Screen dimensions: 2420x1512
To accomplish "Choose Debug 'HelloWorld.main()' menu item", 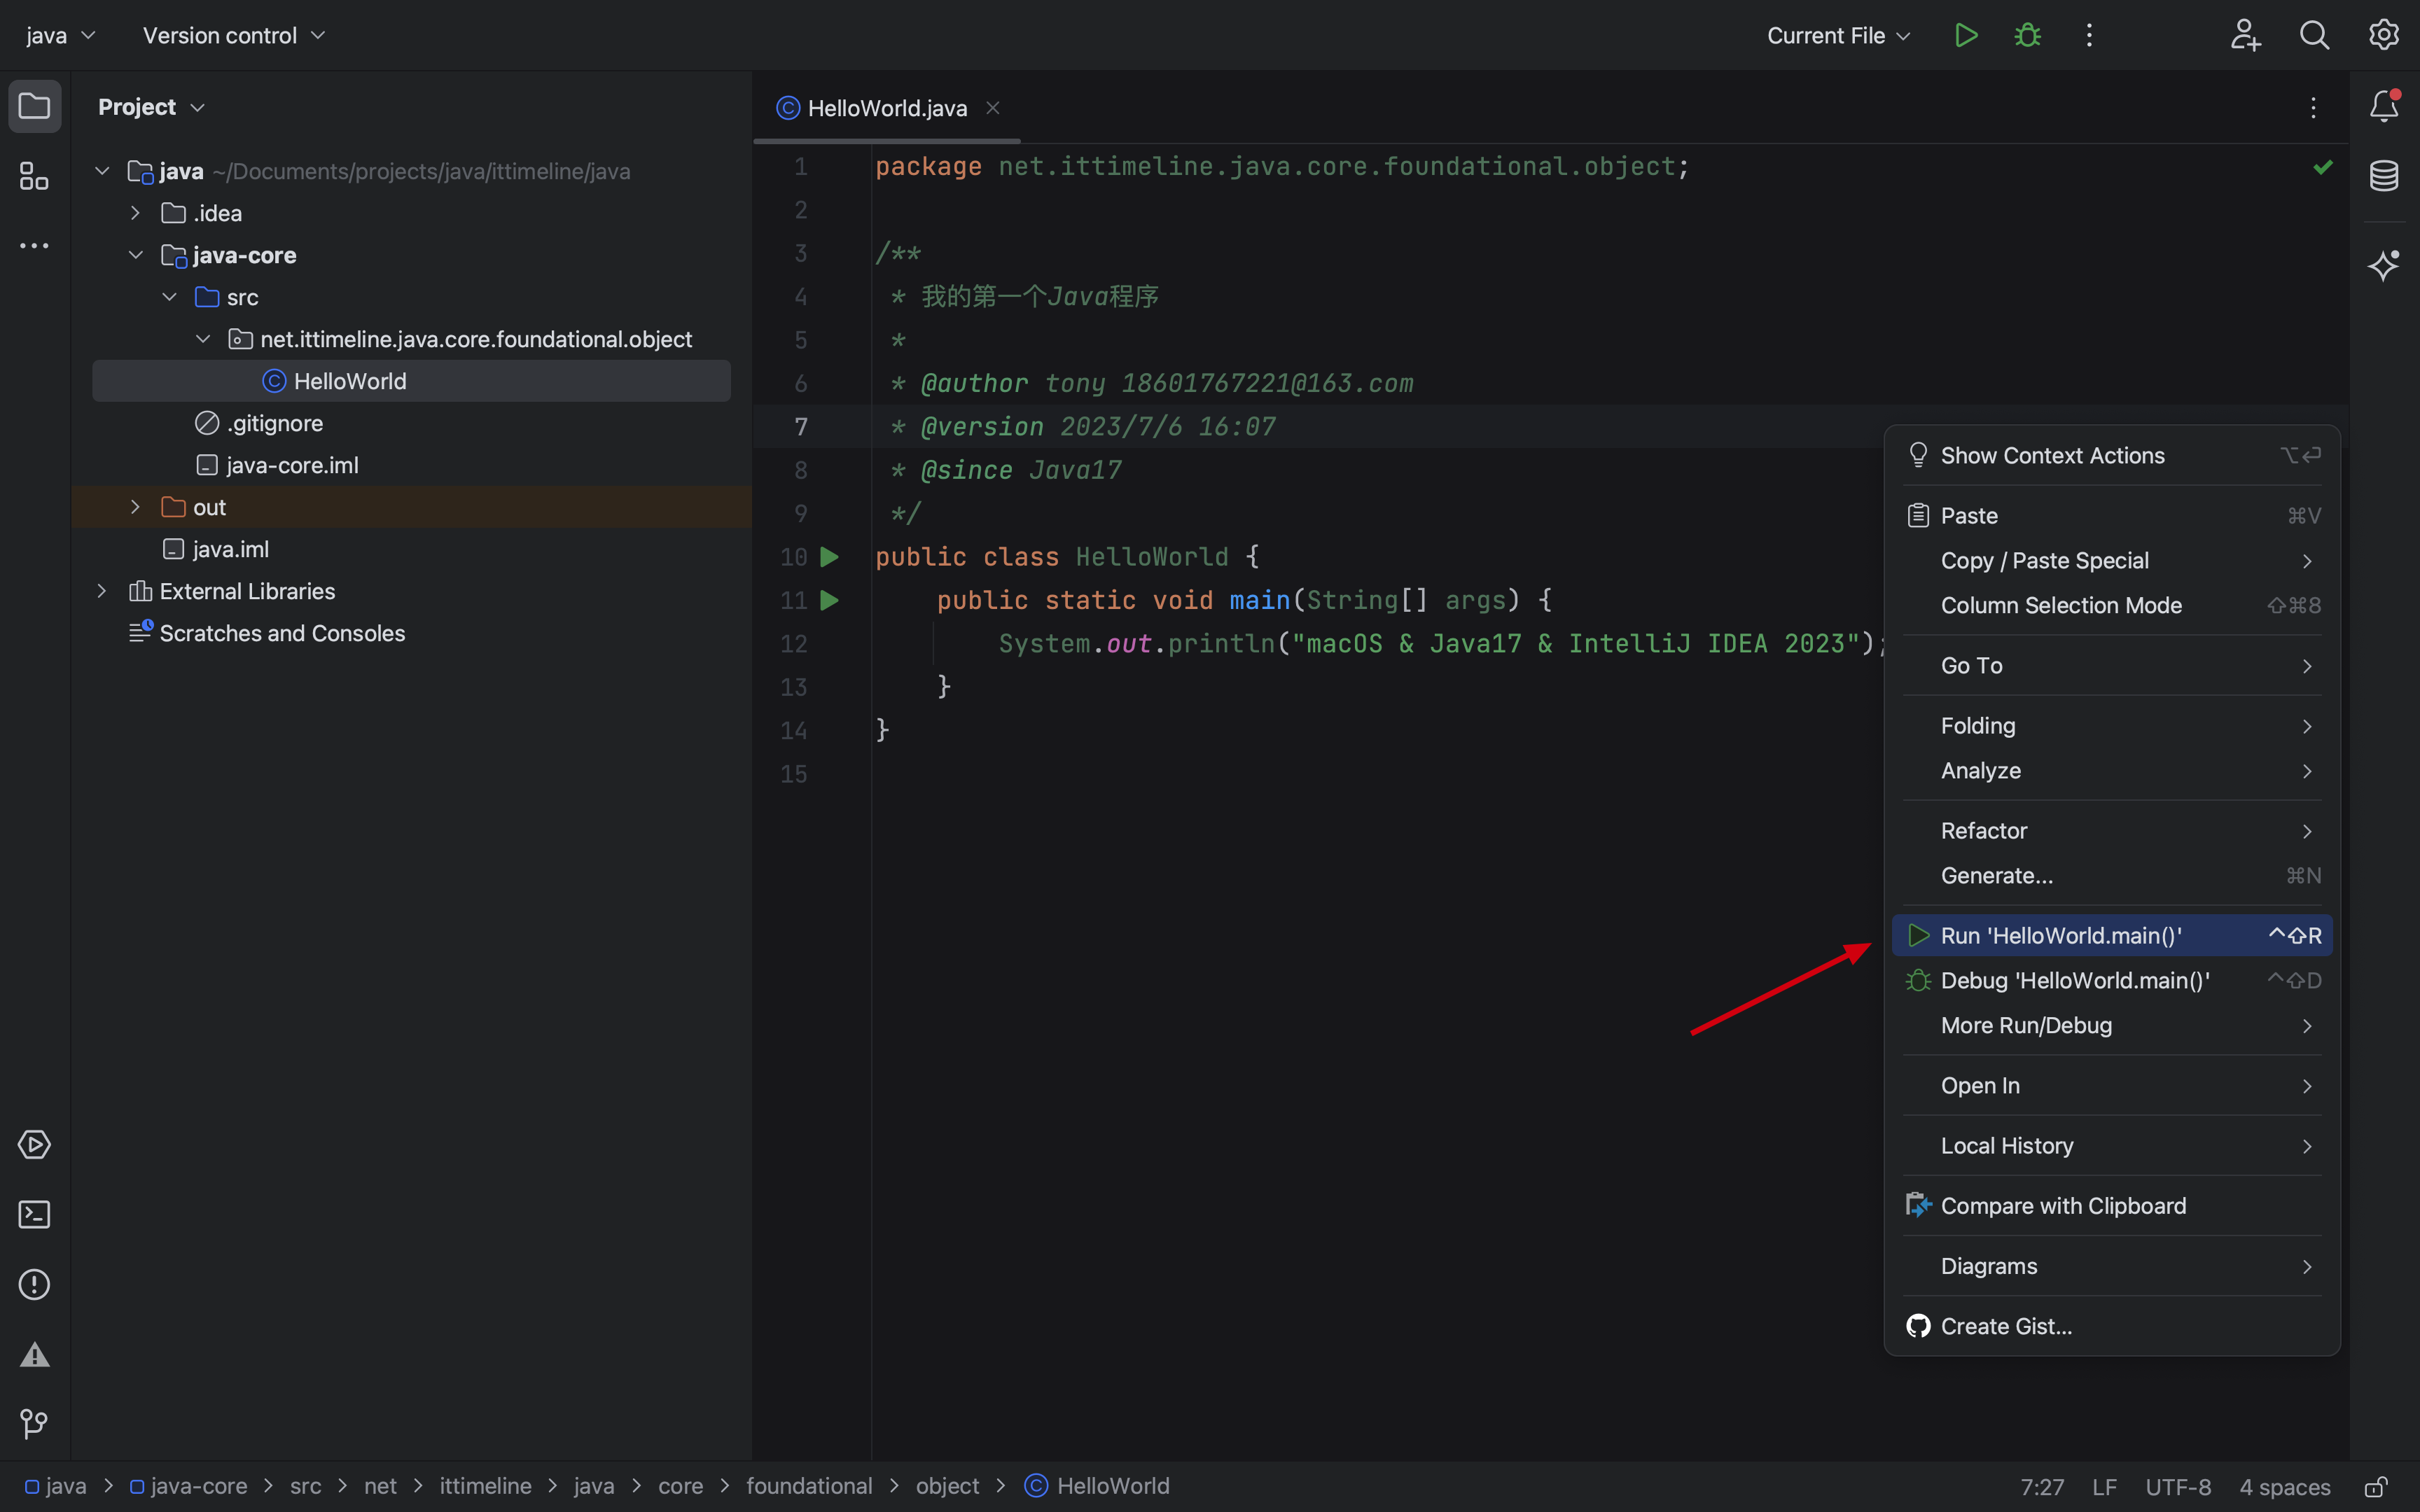I will (2112, 981).
